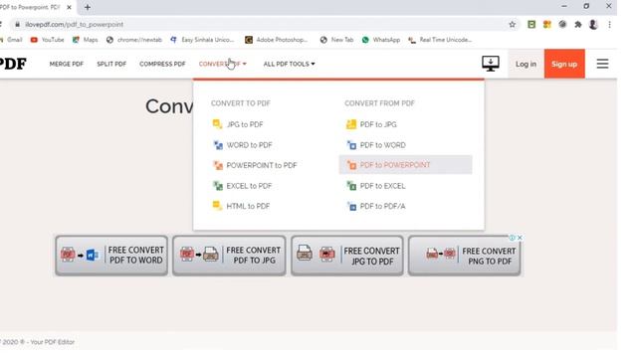
Task: Go to SPLIT PDF
Action: (x=111, y=64)
